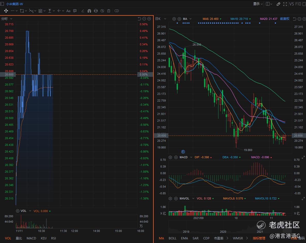Click the sync drawings icon in toolbar
This screenshot has height=243, width=306.
point(96,11)
